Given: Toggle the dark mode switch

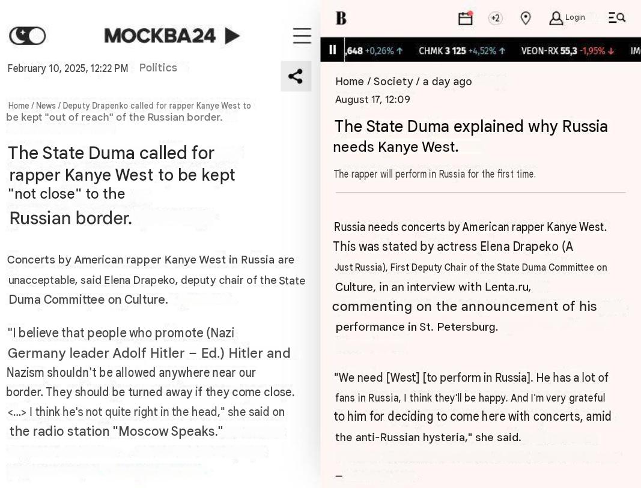Looking at the screenshot, I should point(28,36).
